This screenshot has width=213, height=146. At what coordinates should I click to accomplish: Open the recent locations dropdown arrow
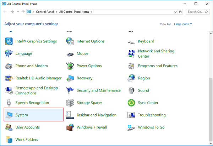coord(18,12)
